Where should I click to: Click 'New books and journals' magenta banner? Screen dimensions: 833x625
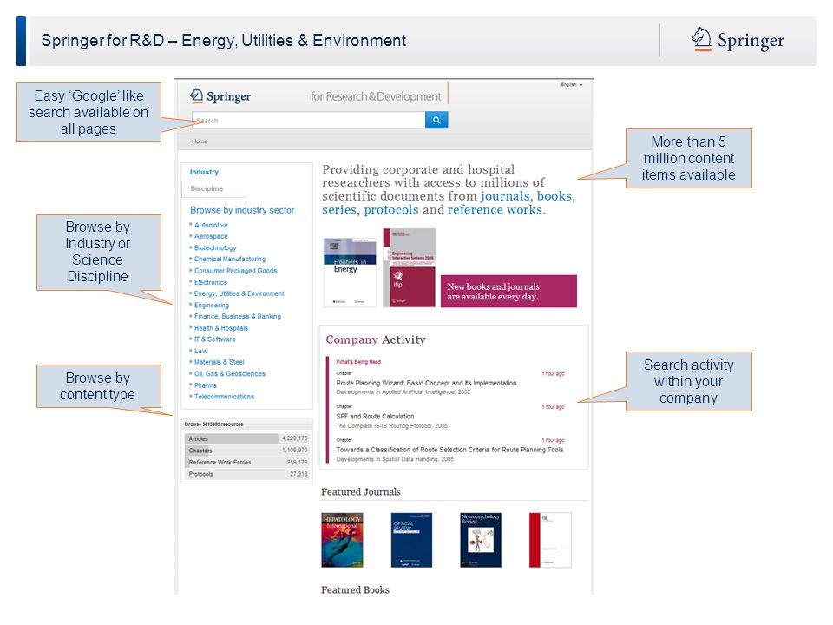pos(508,292)
